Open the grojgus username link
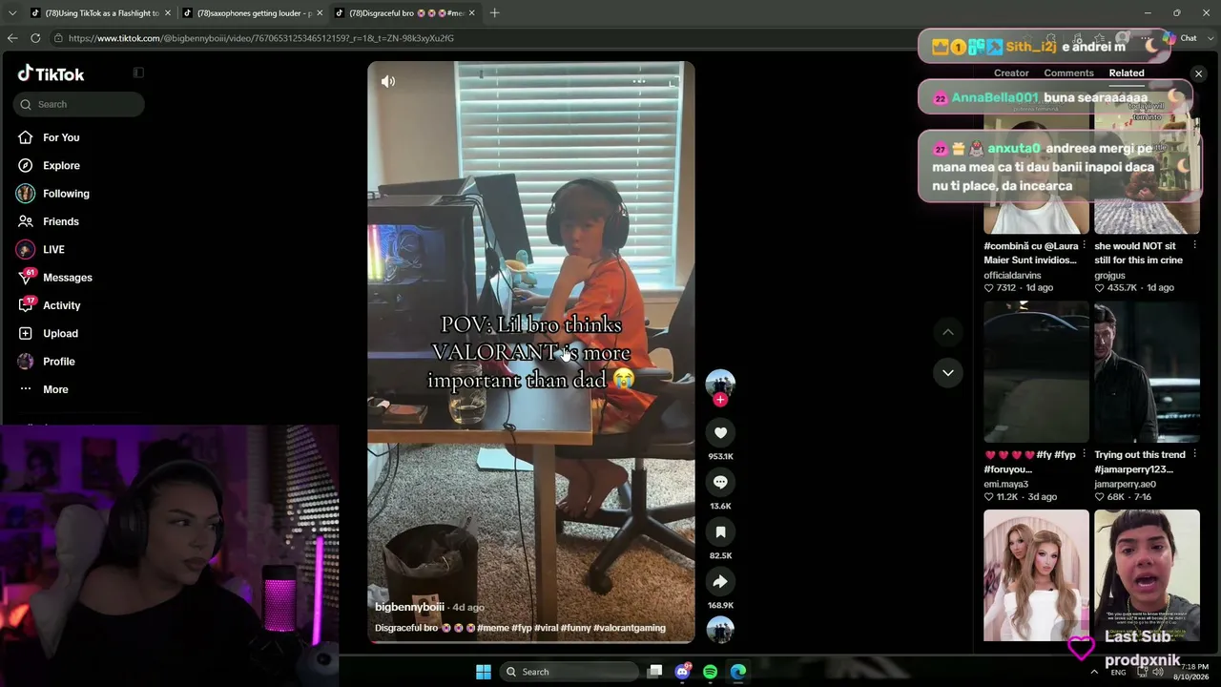The height and width of the screenshot is (687, 1221). (x=1109, y=276)
